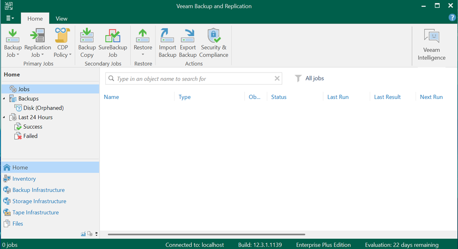The image size is (458, 249).
Task: Sort jobs by Type column
Action: (185, 97)
